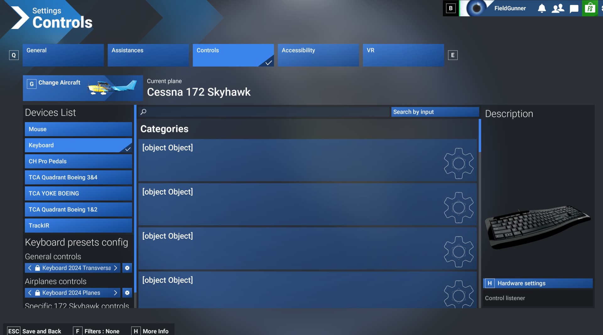Select TCA Quadrant Boeing 3&4 device
The width and height of the screenshot is (603, 335).
tap(79, 177)
